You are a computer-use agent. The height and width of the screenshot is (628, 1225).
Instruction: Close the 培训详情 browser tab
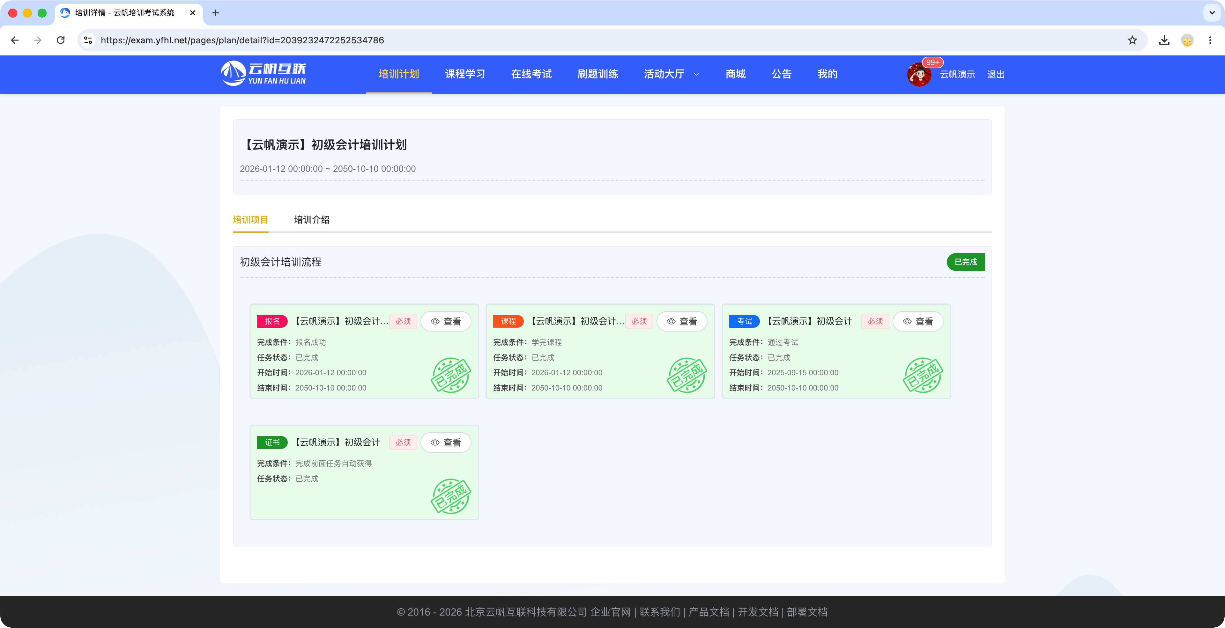coord(193,13)
